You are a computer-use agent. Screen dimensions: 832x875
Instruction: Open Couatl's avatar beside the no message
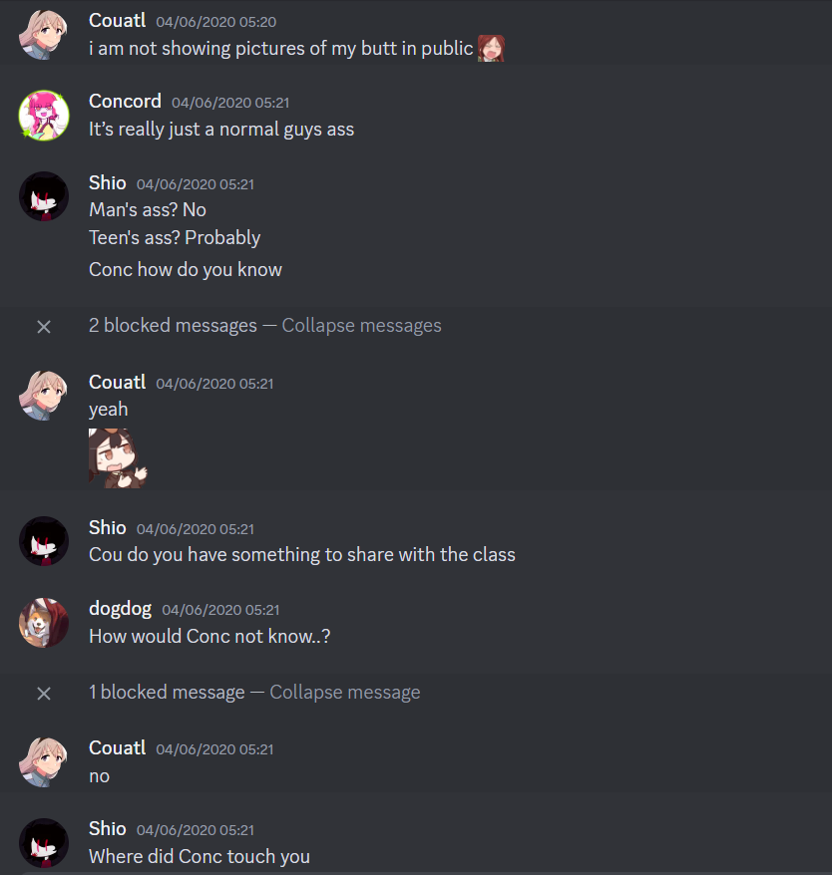[44, 761]
